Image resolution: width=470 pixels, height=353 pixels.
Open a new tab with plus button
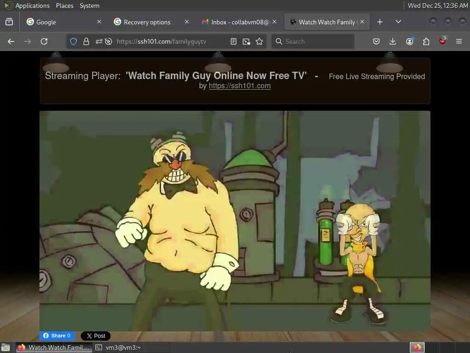(380, 22)
